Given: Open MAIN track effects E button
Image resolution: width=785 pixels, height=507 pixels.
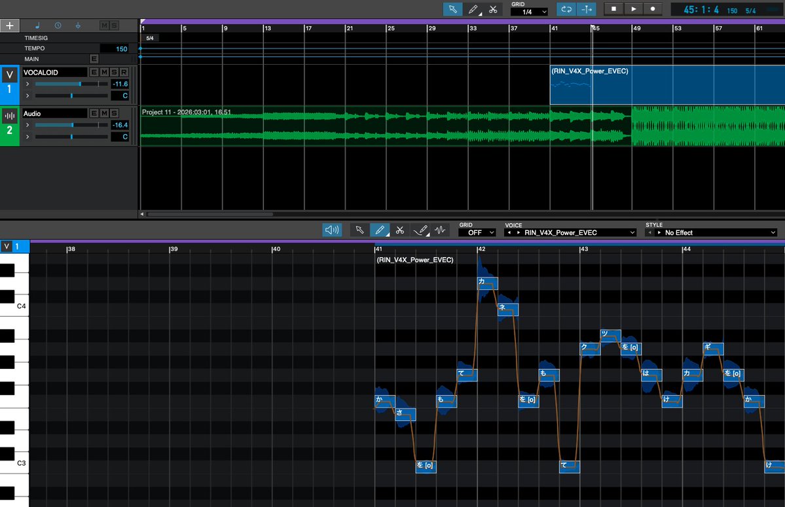Looking at the screenshot, I should [94, 59].
